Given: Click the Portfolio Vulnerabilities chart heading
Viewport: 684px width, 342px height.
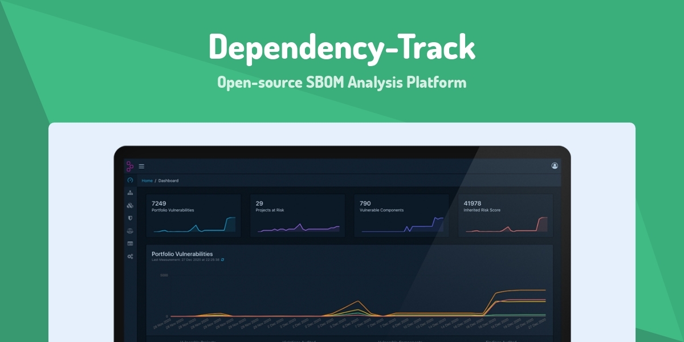Looking at the screenshot, I should [x=182, y=254].
